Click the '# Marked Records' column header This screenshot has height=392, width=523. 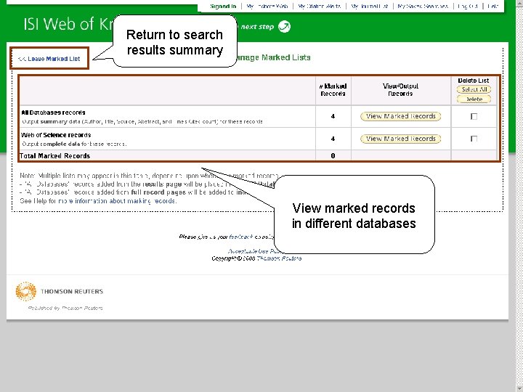[333, 90]
